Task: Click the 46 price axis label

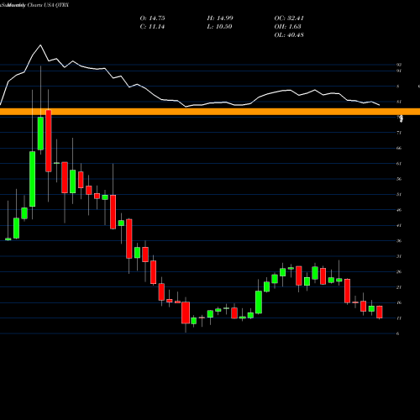Action: pos(399,210)
